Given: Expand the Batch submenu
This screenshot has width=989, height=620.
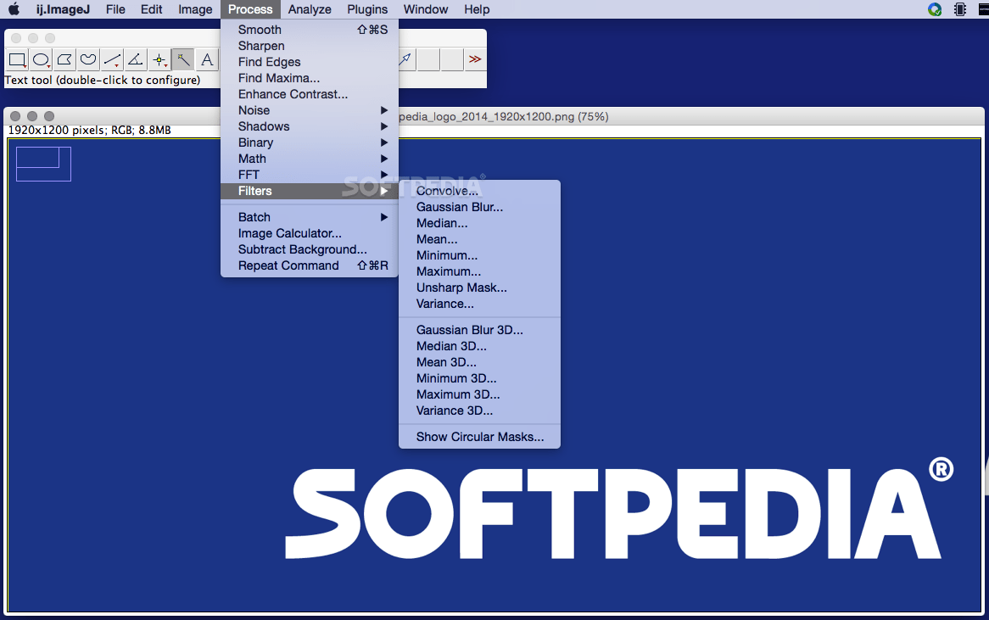Looking at the screenshot, I should pos(310,217).
